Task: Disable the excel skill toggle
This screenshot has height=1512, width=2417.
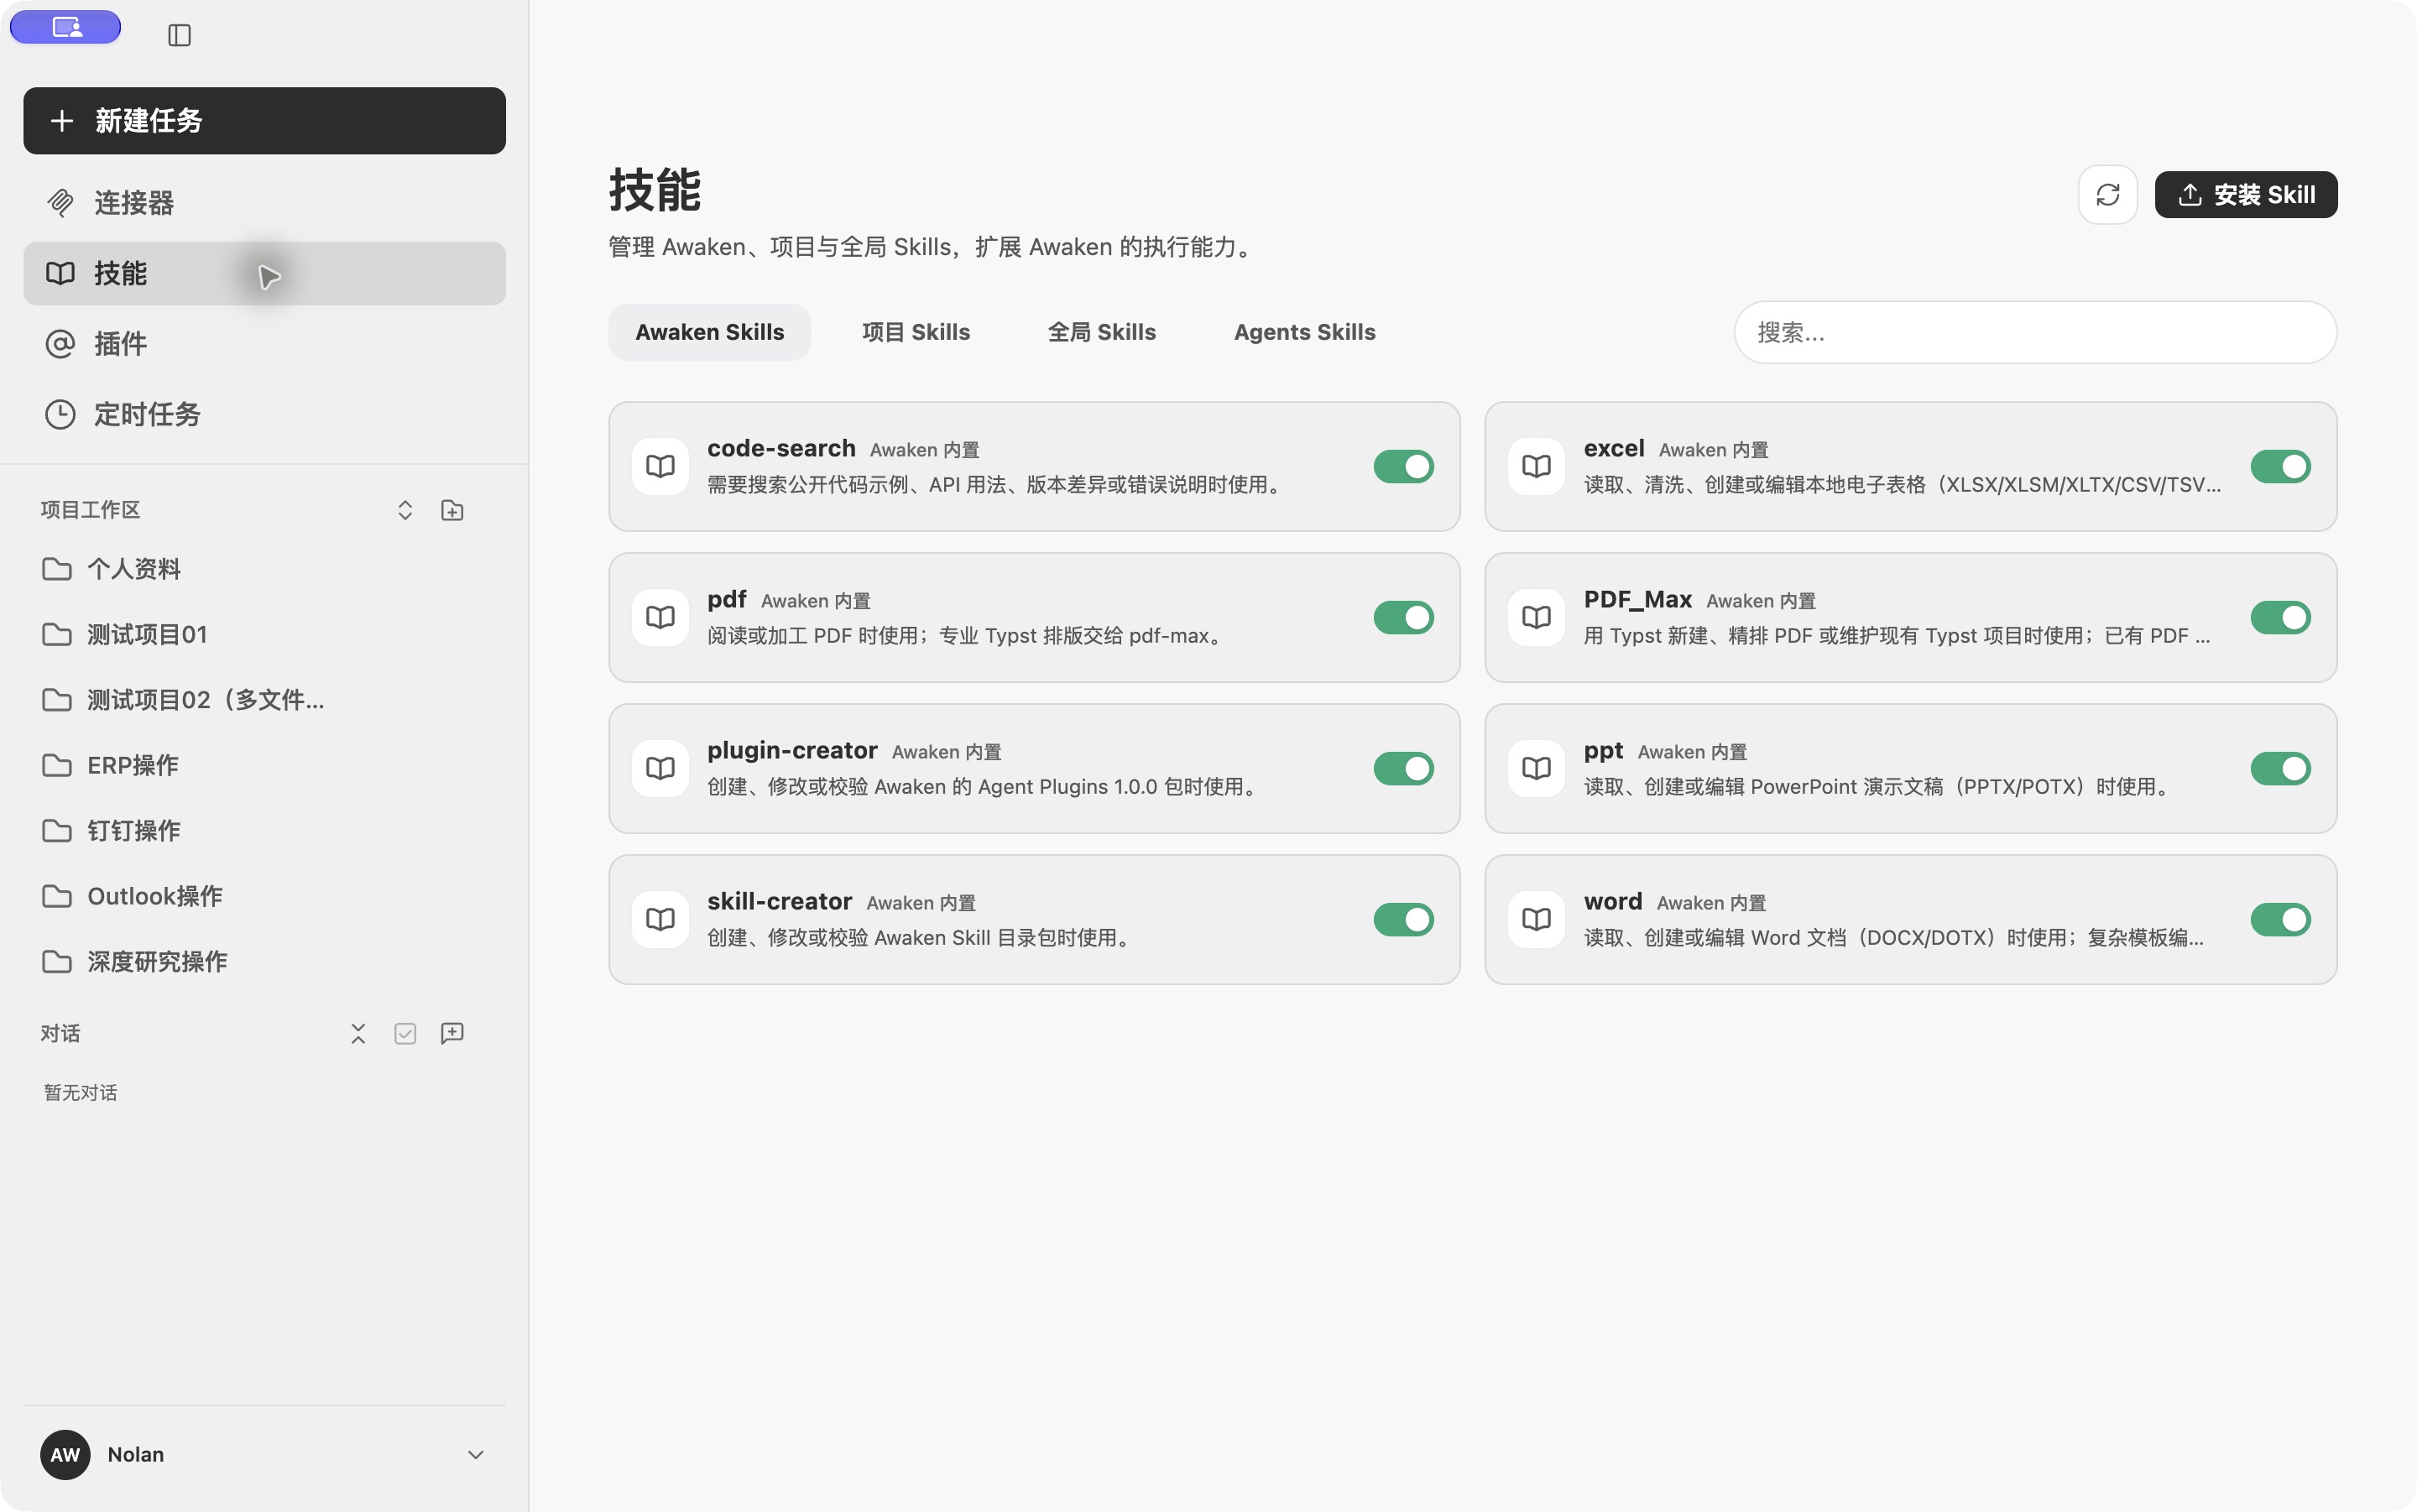Action: pos(2280,466)
